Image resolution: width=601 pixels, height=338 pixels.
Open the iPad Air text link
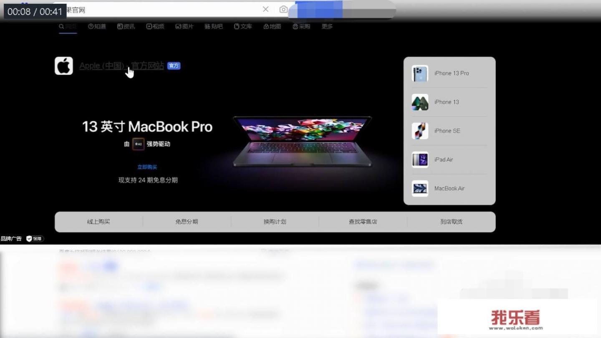(x=444, y=159)
